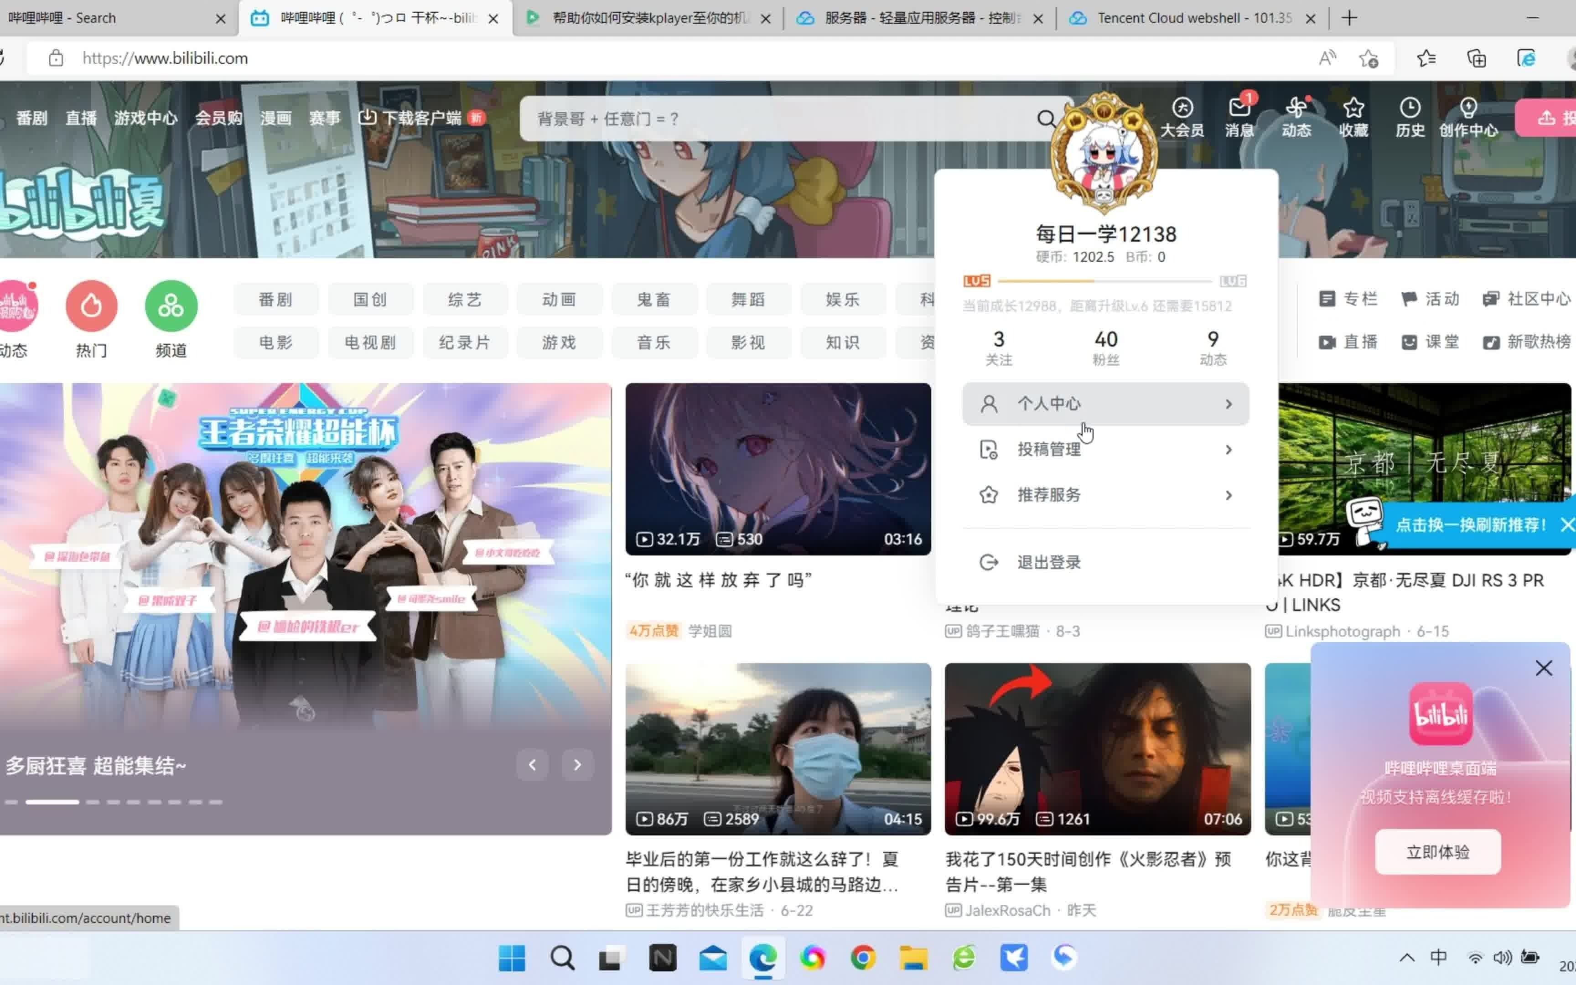Open a new browser tab
Viewport: 1576px width, 985px height.
point(1349,18)
